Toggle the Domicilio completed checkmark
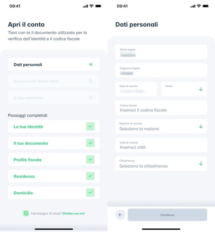The width and height of the screenshot is (215, 232). click(x=90, y=193)
